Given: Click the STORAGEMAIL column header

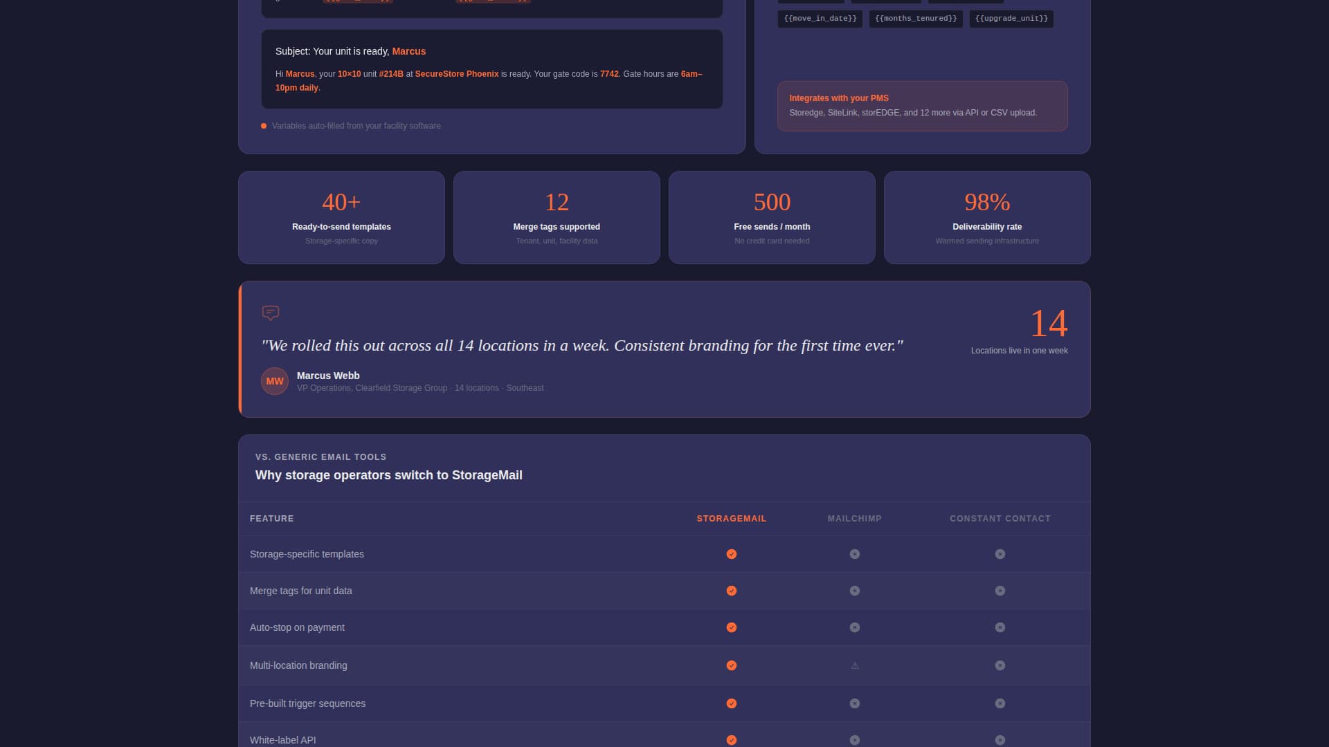Looking at the screenshot, I should click(x=732, y=519).
